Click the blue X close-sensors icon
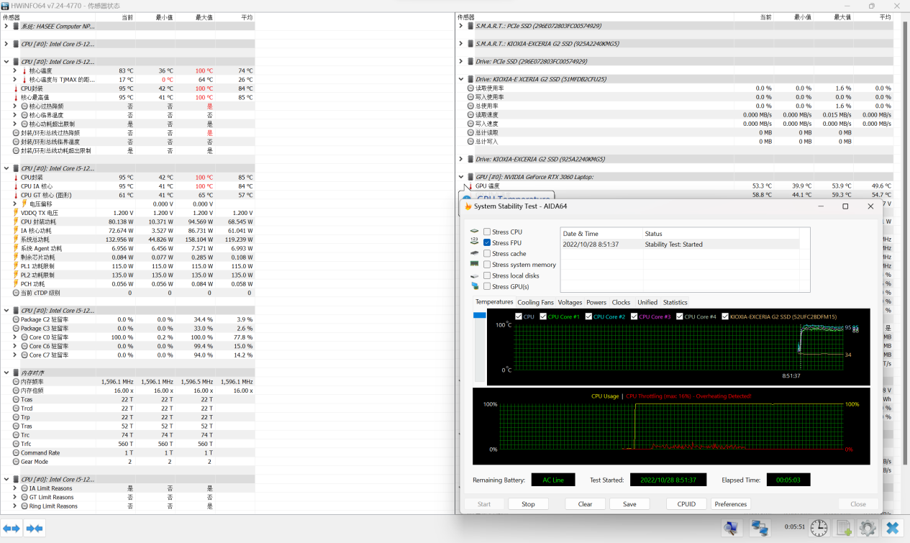910x543 pixels. click(893, 529)
